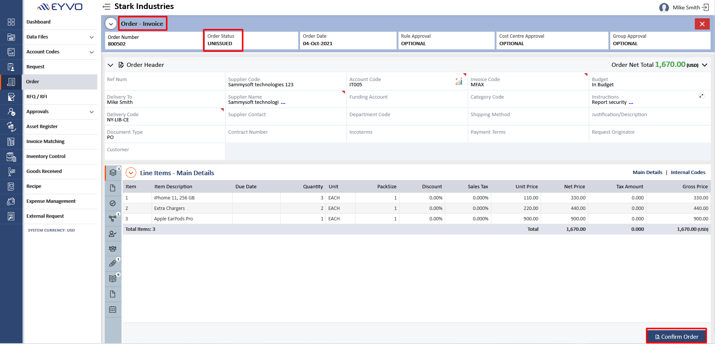The image size is (715, 344).
Task: Open the approved checkmark circle tab icon
Action: point(113,203)
